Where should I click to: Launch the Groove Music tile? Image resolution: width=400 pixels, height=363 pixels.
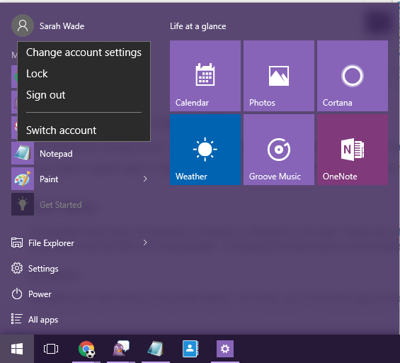pos(279,150)
